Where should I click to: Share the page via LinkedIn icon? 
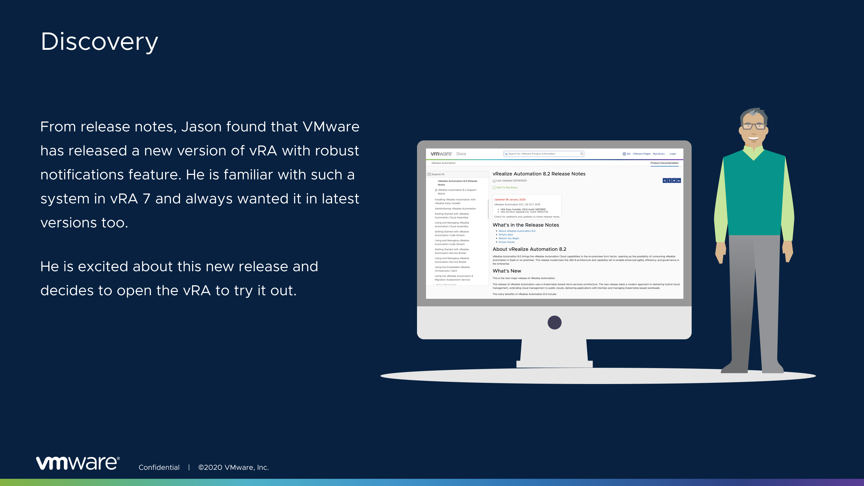[x=679, y=180]
